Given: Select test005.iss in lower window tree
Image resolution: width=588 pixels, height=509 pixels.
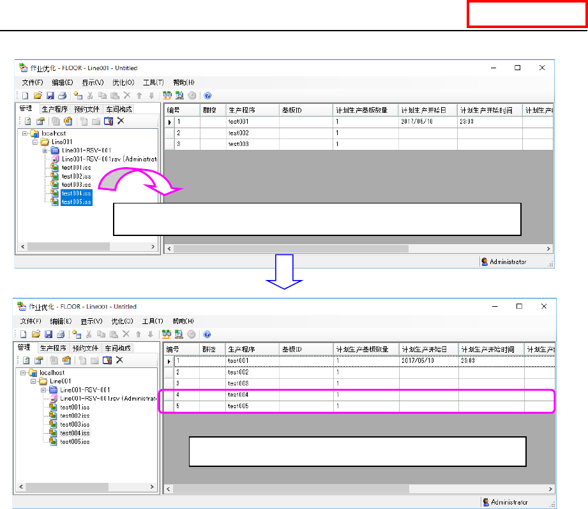Looking at the screenshot, I should click(x=75, y=441).
